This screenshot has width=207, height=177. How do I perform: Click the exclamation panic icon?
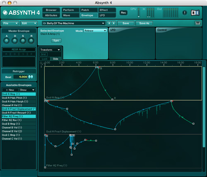pyautogui.click(x=185, y=13)
